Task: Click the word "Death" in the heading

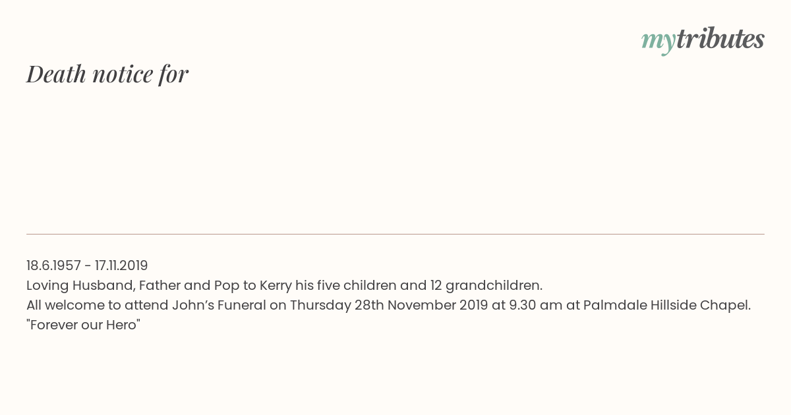Action: (57, 74)
